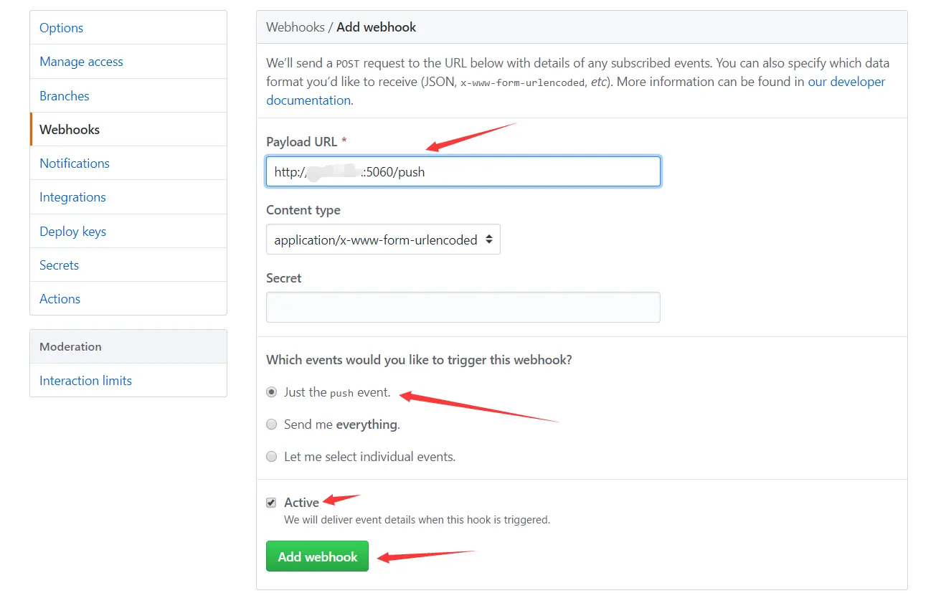Go to the Secrets page
This screenshot has width=941, height=593.
pos(59,265)
